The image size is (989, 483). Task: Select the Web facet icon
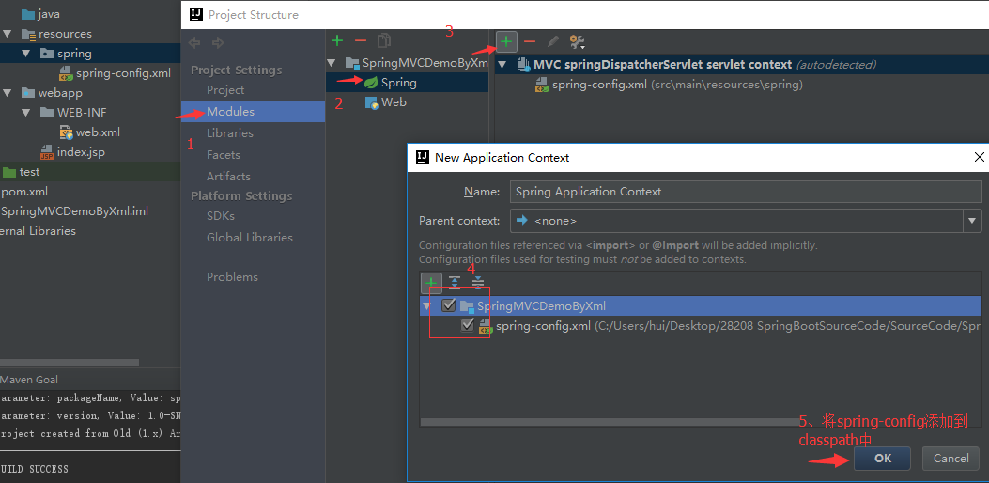click(x=372, y=102)
